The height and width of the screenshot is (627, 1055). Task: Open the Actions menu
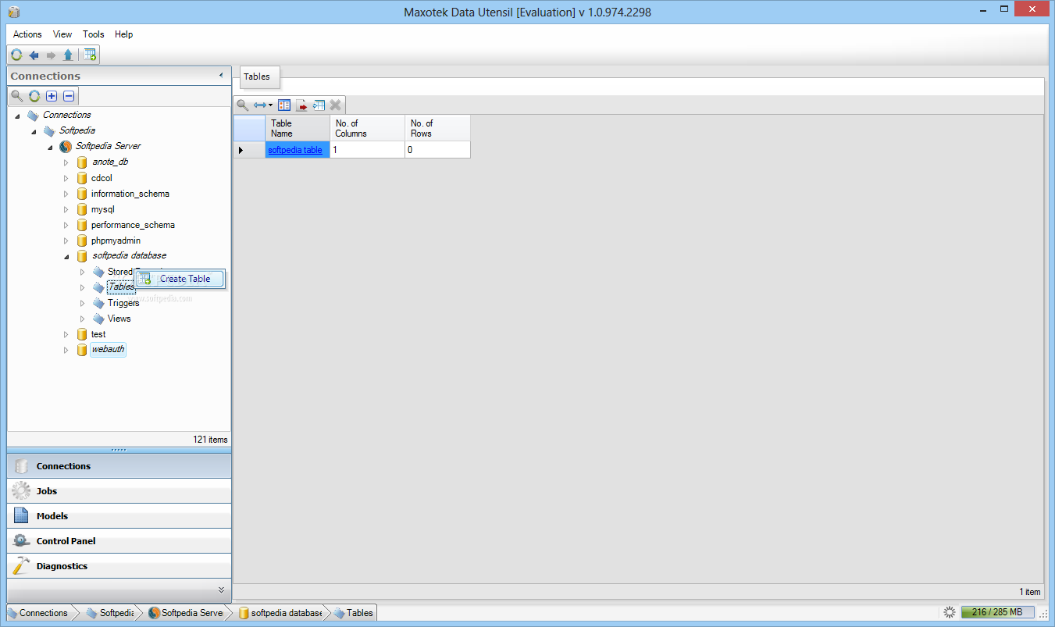(27, 34)
